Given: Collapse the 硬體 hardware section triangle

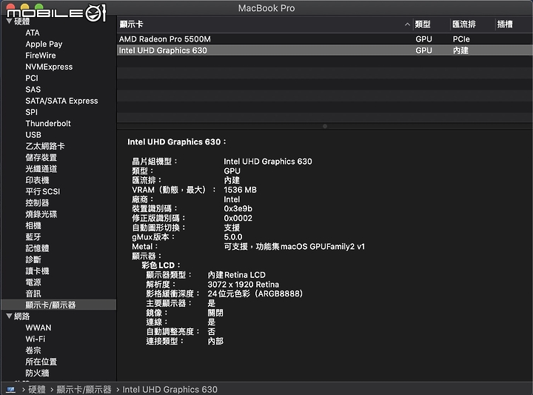Looking at the screenshot, I should (10, 21).
